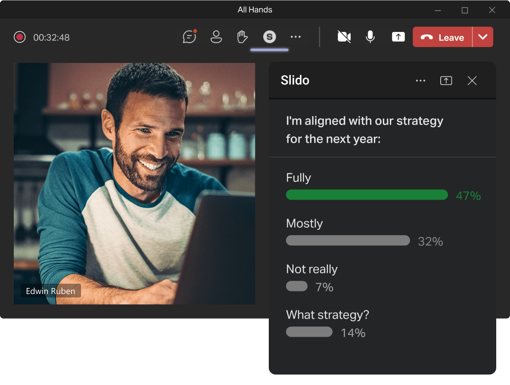This screenshot has width=510, height=385.
Task: Click the Fully result bar
Action: 367,194
